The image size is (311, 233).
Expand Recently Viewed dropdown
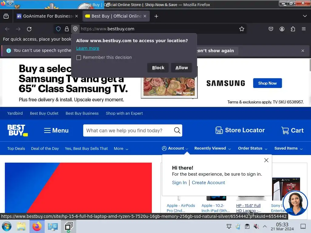(213, 148)
